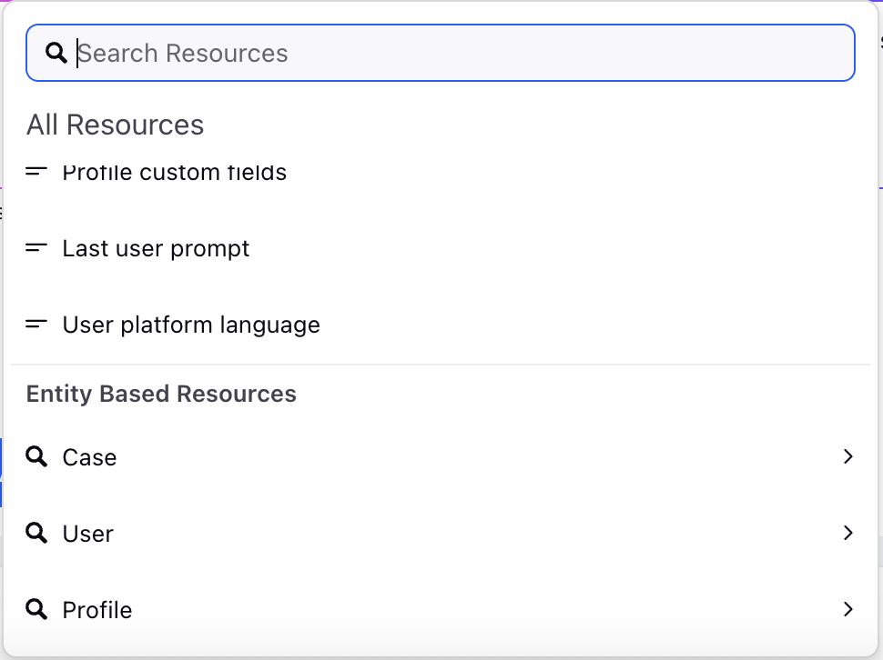Click the text-lines icon beside Last user prompt
The height and width of the screenshot is (660, 883).
[36, 247]
